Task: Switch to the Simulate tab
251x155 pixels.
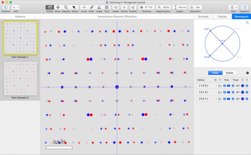Action: click(203, 16)
